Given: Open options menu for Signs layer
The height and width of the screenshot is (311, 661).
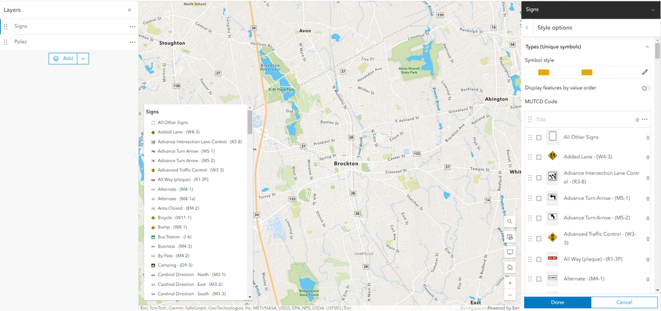Looking at the screenshot, I should pyautogui.click(x=132, y=26).
